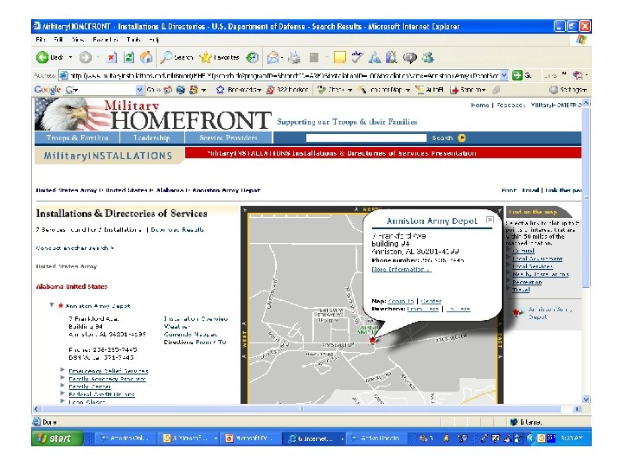Click the Download Results link
Screen dimensions: 623x467
[x=177, y=229]
